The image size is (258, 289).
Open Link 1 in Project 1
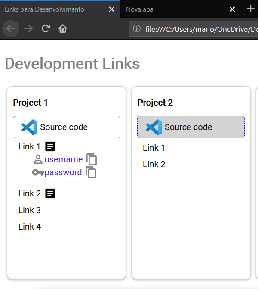click(29, 147)
